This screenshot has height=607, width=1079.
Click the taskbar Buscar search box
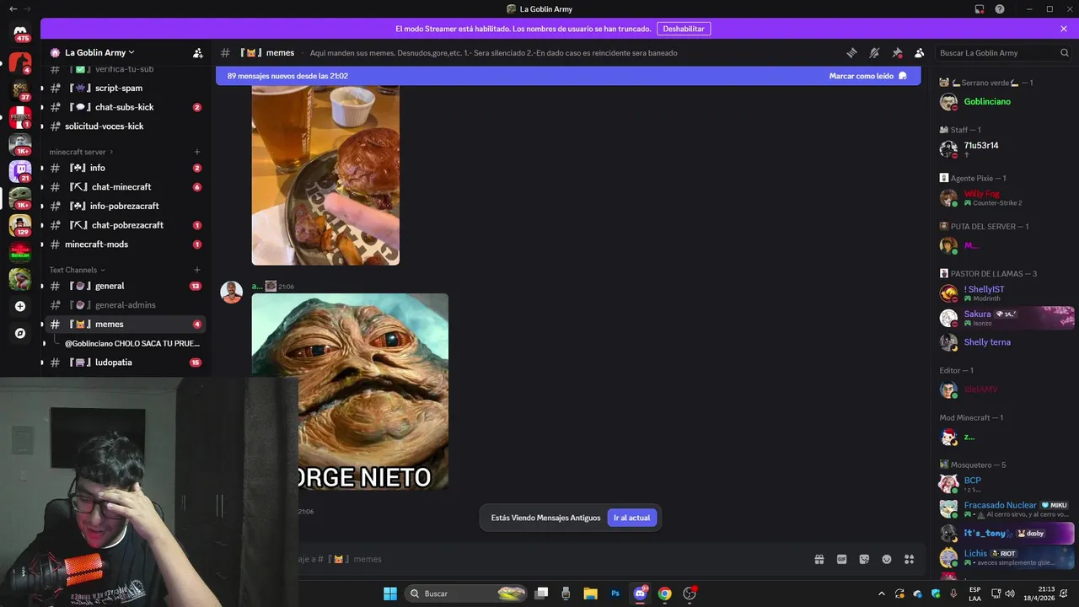tap(467, 594)
